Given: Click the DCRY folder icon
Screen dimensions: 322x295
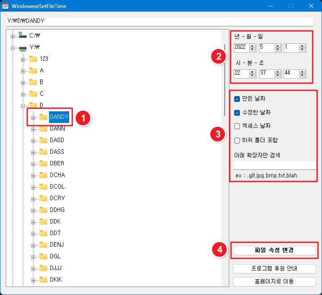Looking at the screenshot, I should [43, 198].
